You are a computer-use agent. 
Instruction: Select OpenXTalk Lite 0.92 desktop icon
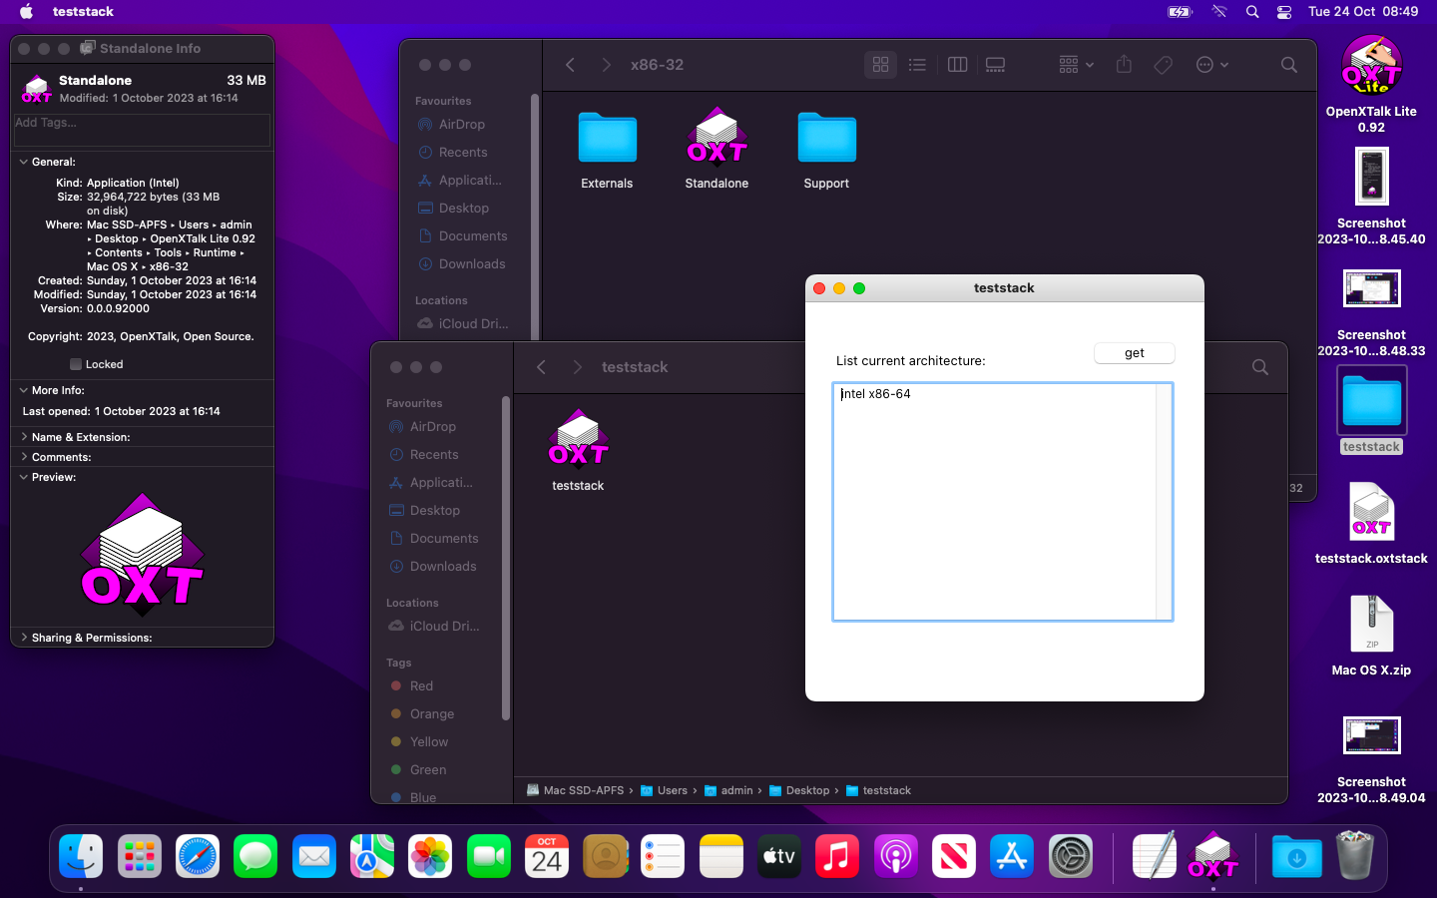coord(1371,65)
